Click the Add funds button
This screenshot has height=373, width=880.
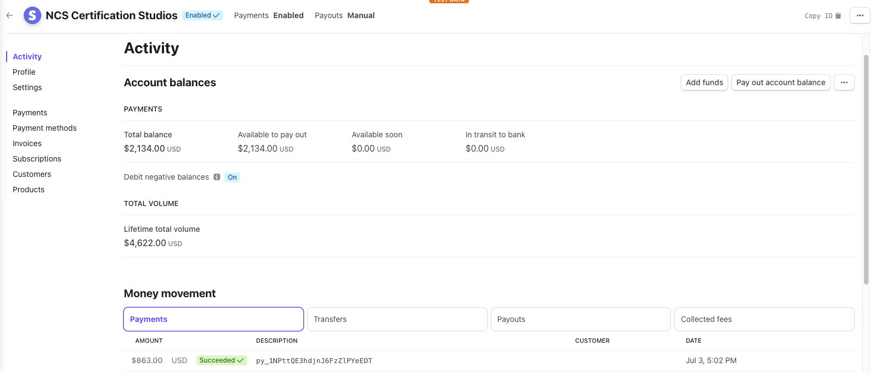coord(704,82)
